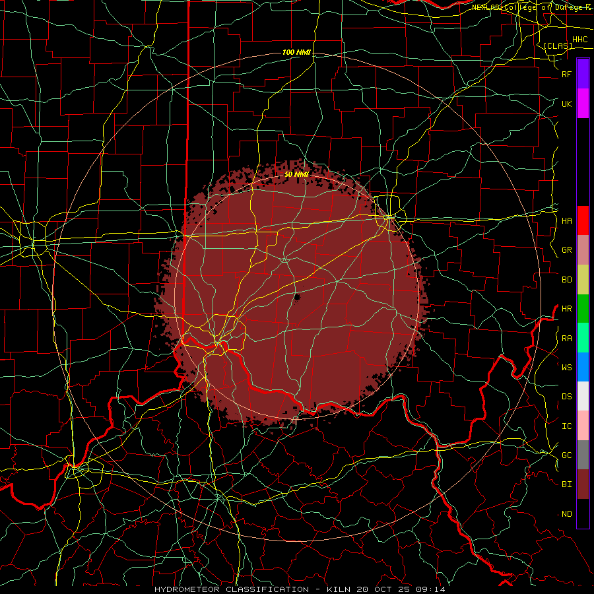Select the WS blue legend swatch
The height and width of the screenshot is (594, 594).
click(583, 367)
